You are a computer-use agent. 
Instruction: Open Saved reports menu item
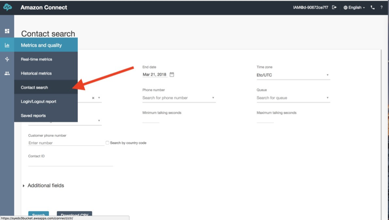coord(46,116)
